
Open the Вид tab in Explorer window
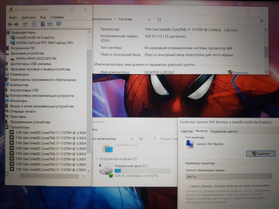[x=95, y=129]
